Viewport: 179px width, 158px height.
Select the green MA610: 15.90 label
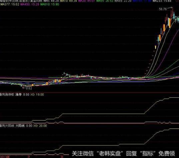point(50,4)
